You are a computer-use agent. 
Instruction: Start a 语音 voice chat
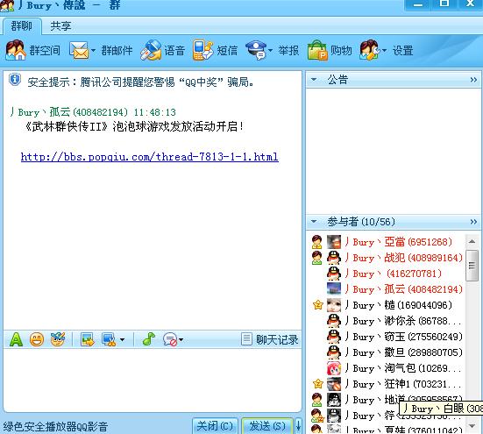point(163,50)
